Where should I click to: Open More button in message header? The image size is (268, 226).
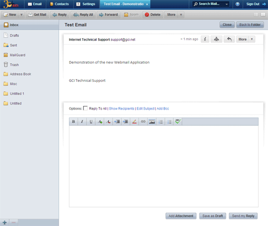point(242,39)
